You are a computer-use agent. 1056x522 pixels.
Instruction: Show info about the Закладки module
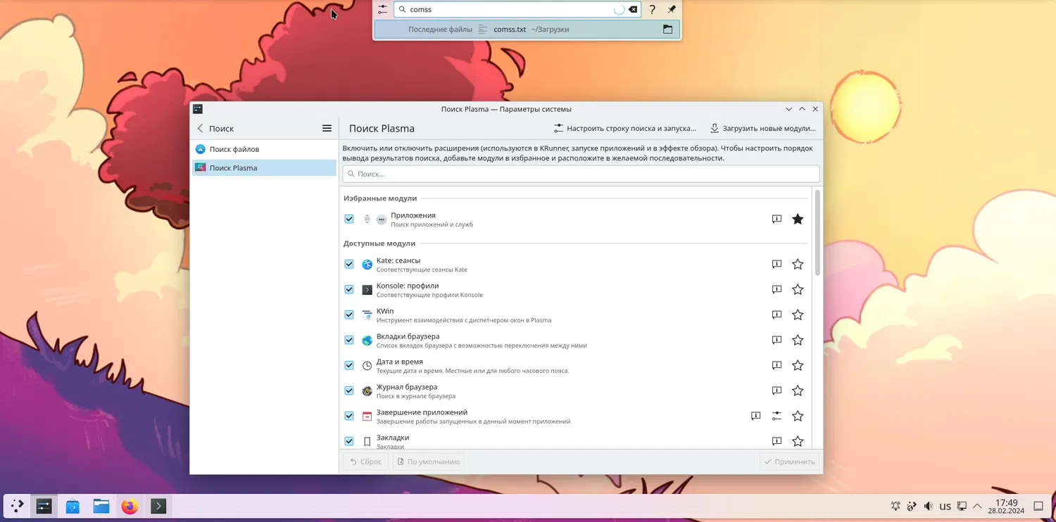[x=777, y=441]
